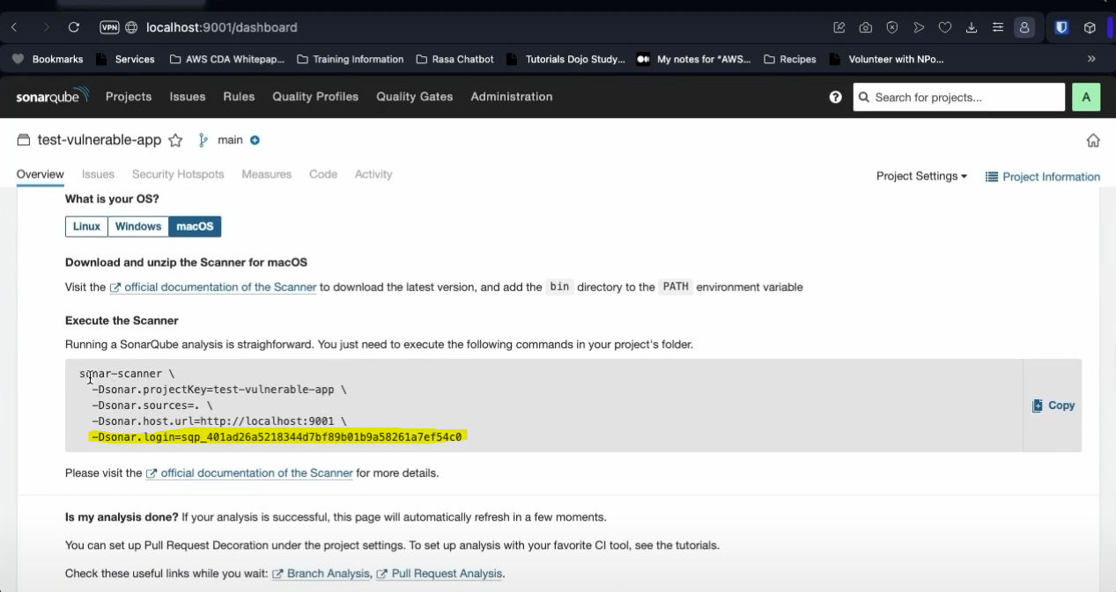Screen dimensions: 1116x592
Task: Star the test-vulnerable-app project
Action: tap(175, 139)
